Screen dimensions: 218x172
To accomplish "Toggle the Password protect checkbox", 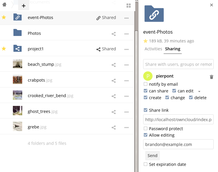I will [146, 129].
